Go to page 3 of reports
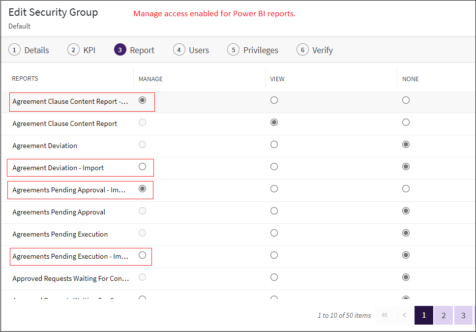This screenshot has height=332, width=476. point(463,315)
